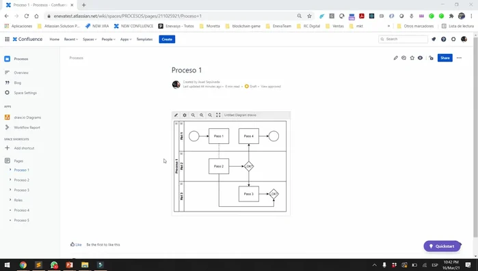Open the Draft workflow status lozenge
The image size is (478, 271).
(x=250, y=87)
